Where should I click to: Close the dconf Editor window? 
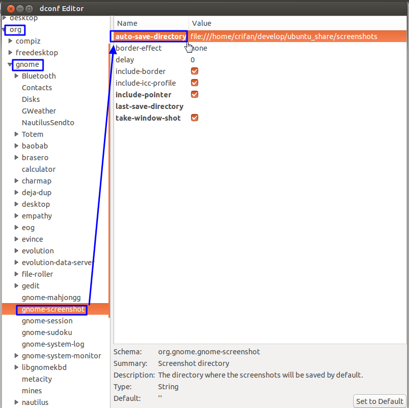click(x=11, y=9)
